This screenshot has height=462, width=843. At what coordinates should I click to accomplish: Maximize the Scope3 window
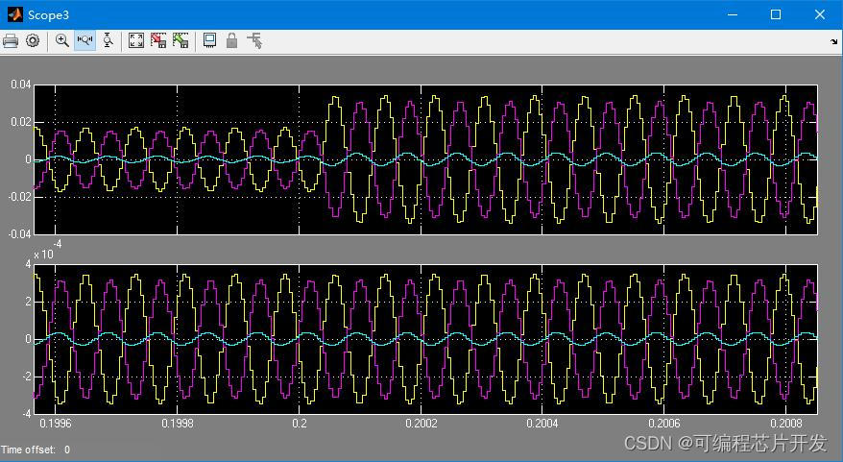click(x=776, y=14)
